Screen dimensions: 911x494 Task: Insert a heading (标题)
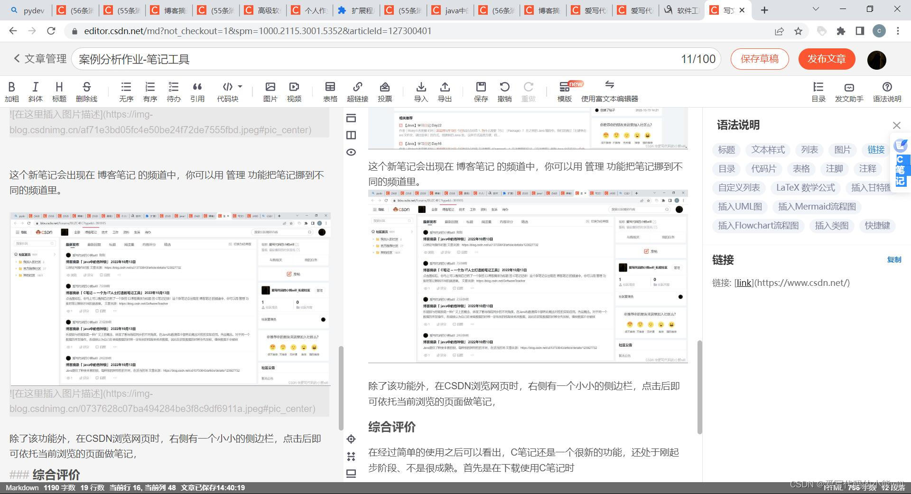(x=59, y=91)
